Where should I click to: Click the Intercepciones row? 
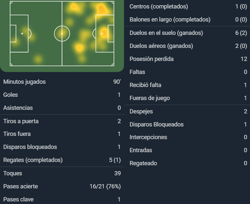[187, 137]
